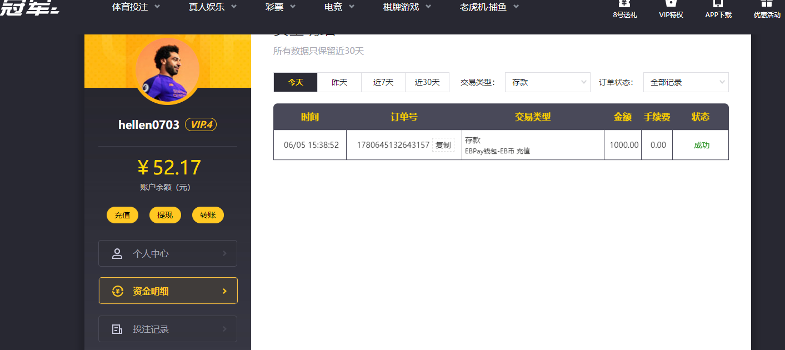Click the user avatar photo

(x=167, y=71)
